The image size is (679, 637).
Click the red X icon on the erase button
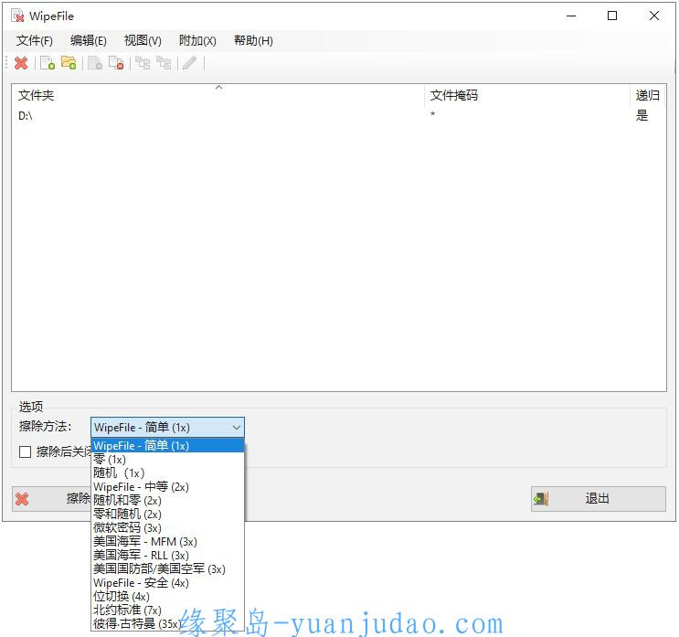coord(22,499)
